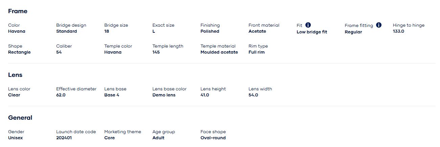This screenshot has height=147, width=440.
Task: Click the Unisex gender value
Action: 16,138
